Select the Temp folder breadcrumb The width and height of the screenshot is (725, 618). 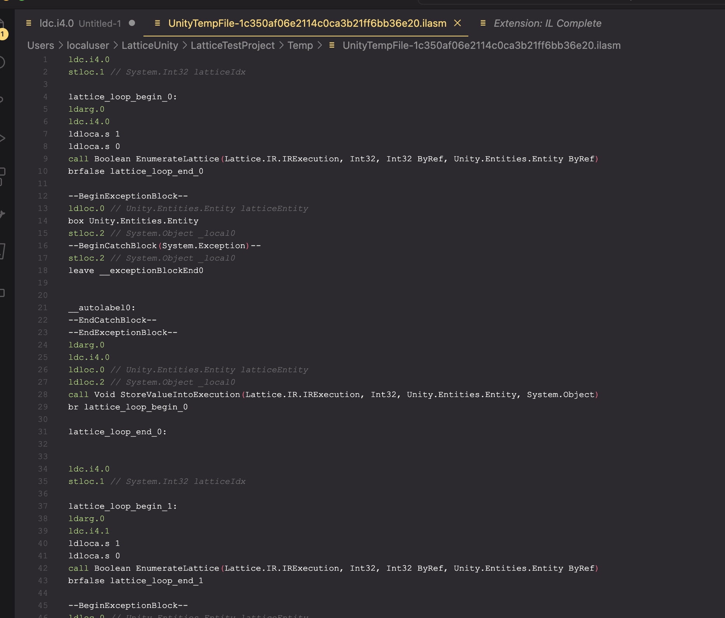tap(300, 45)
